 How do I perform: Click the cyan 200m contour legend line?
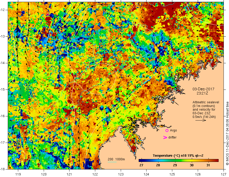tap(112, 162)
